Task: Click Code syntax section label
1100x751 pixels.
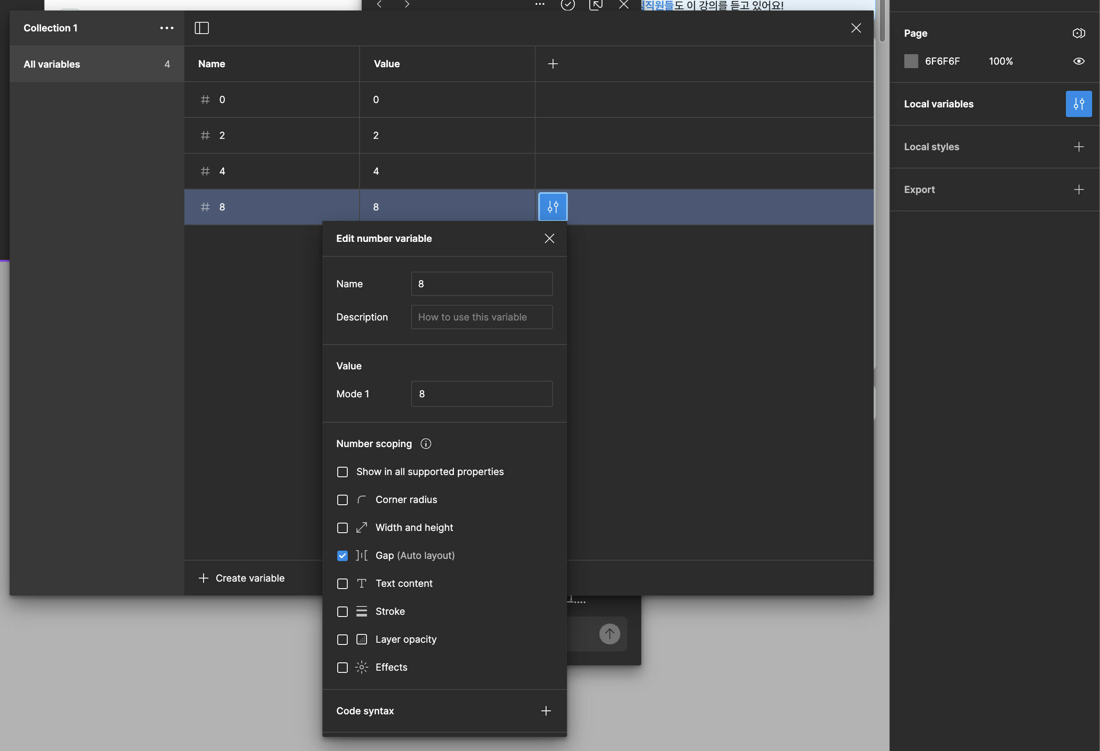Action: pos(364,711)
